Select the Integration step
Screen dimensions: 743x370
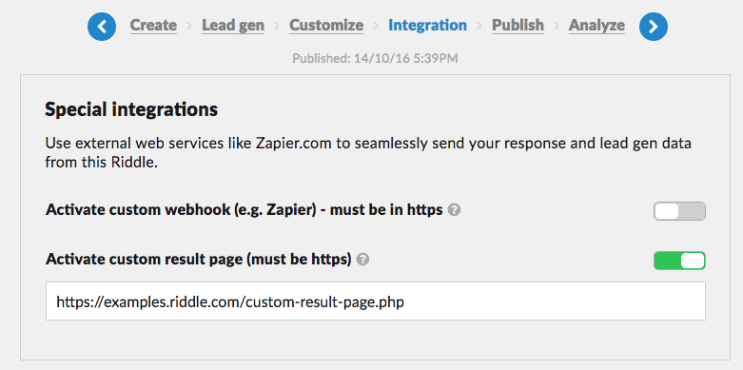click(x=427, y=25)
